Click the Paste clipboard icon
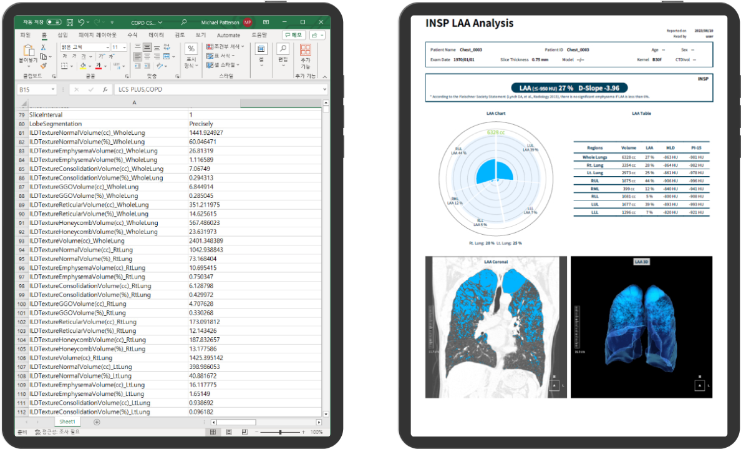The image size is (741, 449). point(29,50)
